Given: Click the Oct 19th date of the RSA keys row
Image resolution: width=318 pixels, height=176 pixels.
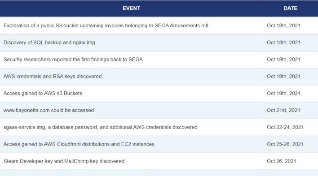Looking at the screenshot, I should (283, 77).
